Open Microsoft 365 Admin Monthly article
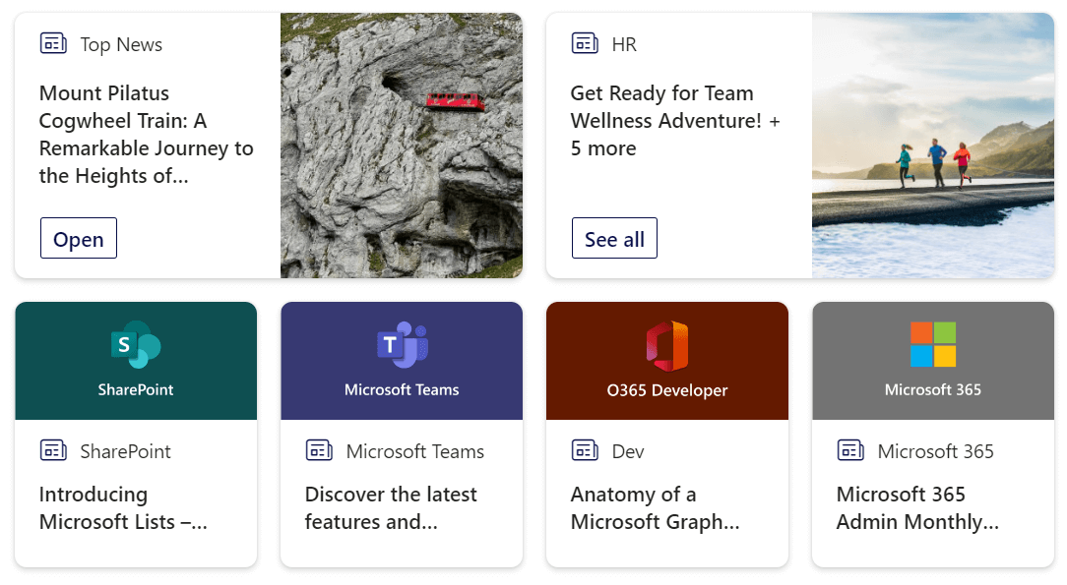 pyautogui.click(x=917, y=508)
